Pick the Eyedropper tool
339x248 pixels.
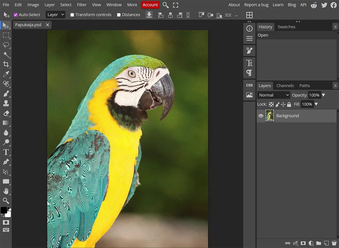coord(6,74)
